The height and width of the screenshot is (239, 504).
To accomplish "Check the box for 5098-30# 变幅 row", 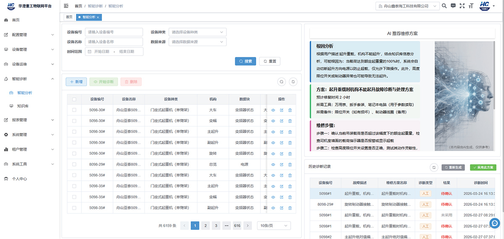I will (x=74, y=121).
